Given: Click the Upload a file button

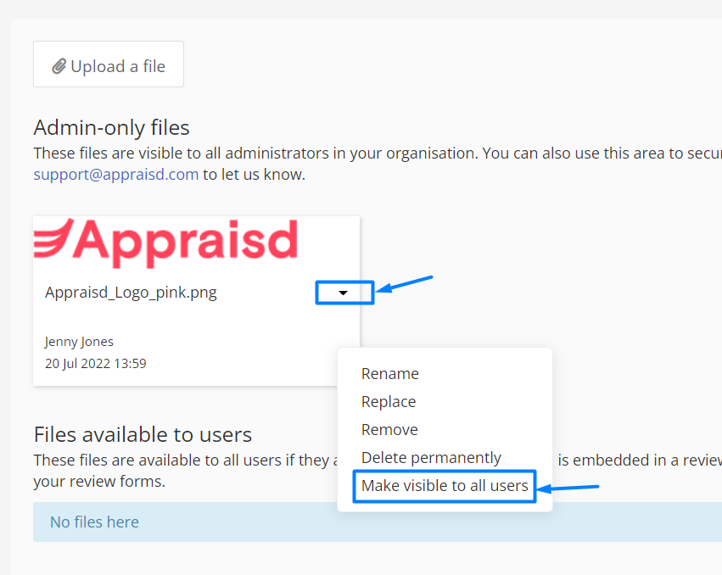Looking at the screenshot, I should click(109, 64).
